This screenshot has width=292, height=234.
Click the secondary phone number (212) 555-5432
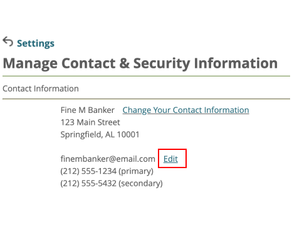coord(88,183)
